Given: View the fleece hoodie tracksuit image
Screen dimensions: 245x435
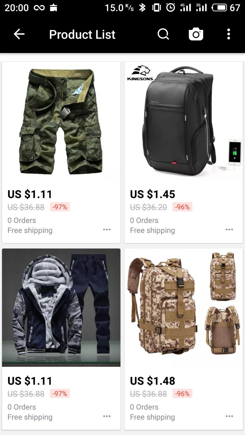Looking at the screenshot, I should [x=61, y=308].
